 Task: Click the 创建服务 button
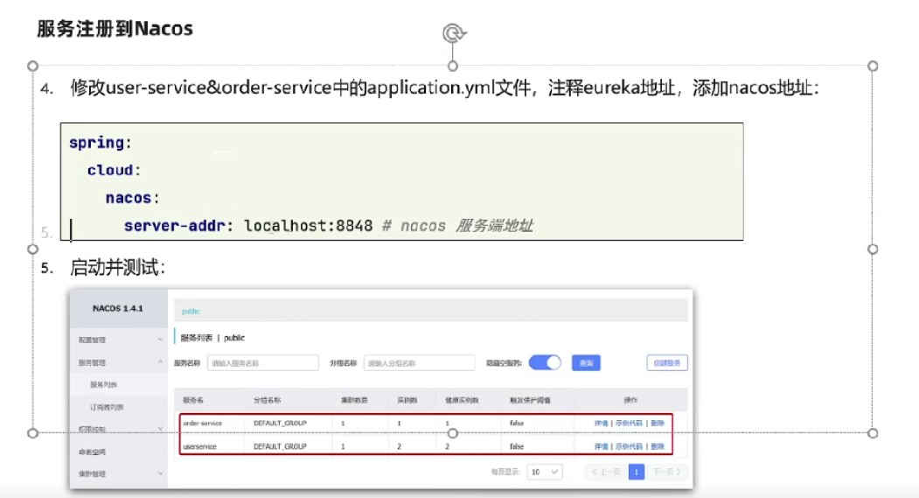(x=667, y=363)
